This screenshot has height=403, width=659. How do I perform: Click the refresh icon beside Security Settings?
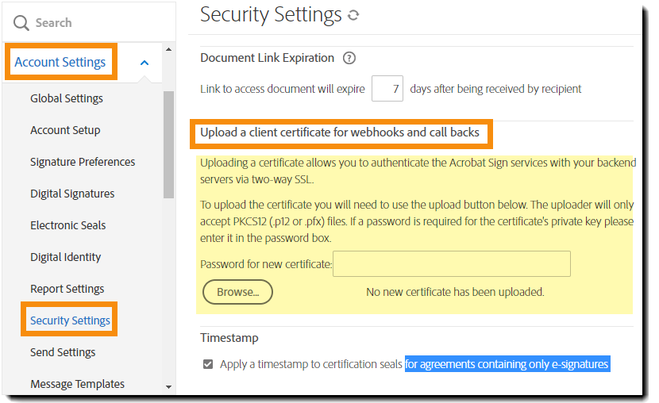353,15
